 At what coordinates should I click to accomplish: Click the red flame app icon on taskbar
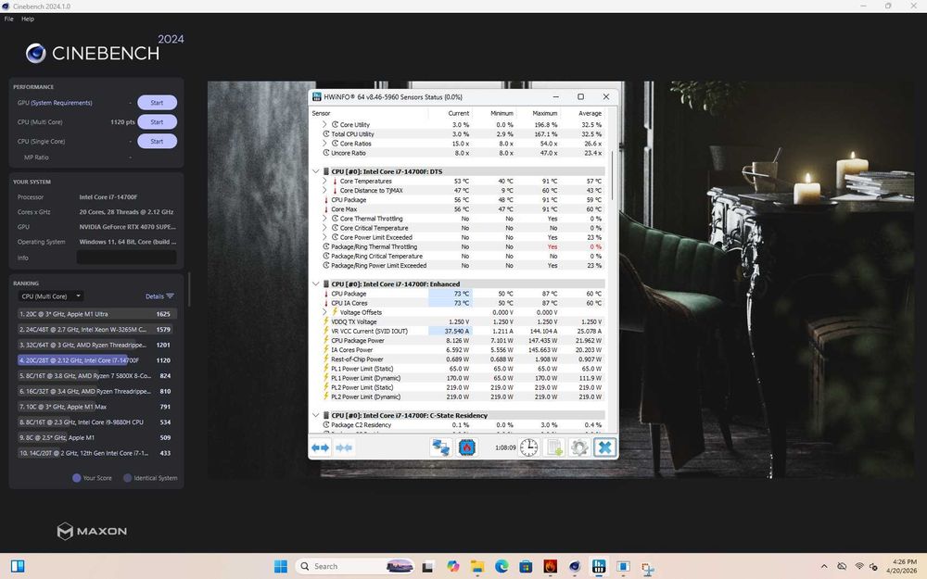pos(551,566)
